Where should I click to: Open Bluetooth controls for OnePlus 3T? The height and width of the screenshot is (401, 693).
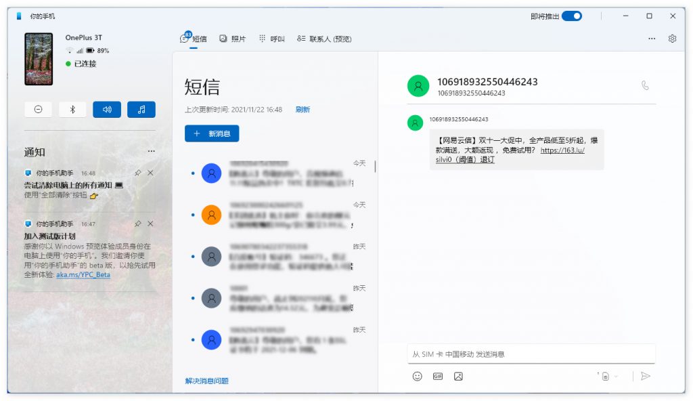click(x=72, y=109)
